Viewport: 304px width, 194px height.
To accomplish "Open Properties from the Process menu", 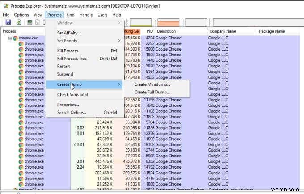I will click(85, 105).
